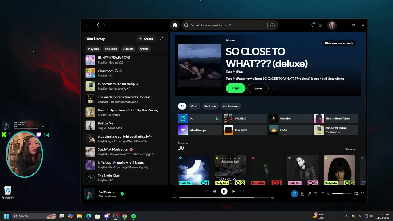Open minecraft music for sleep in library
This screenshot has height=221, width=393.
click(x=126, y=86)
